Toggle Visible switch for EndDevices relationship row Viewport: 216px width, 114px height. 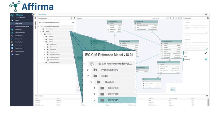pyautogui.click(x=192, y=104)
